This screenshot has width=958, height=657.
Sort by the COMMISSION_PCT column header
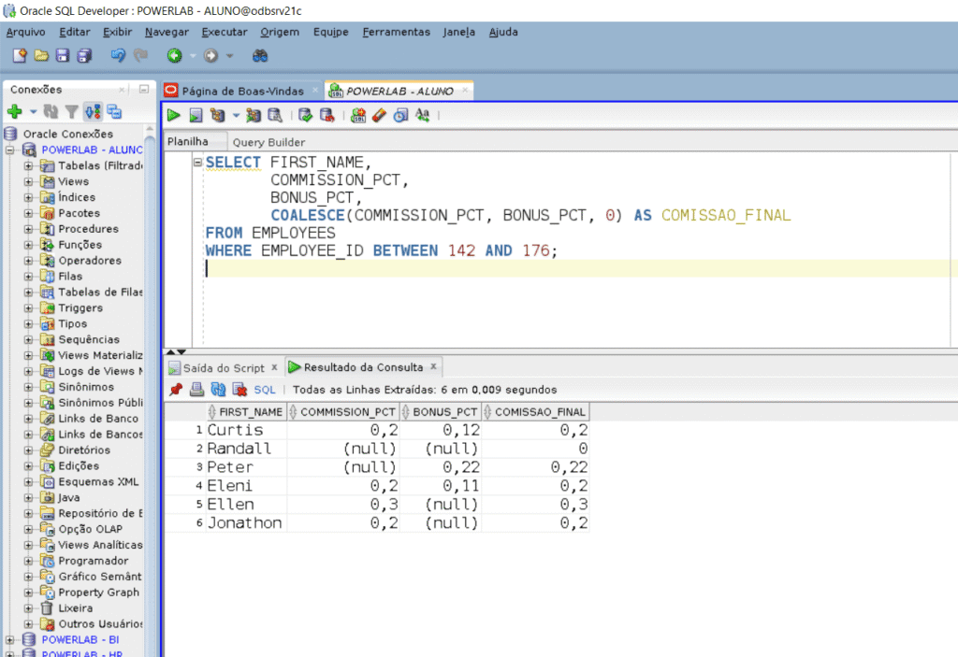(x=346, y=411)
